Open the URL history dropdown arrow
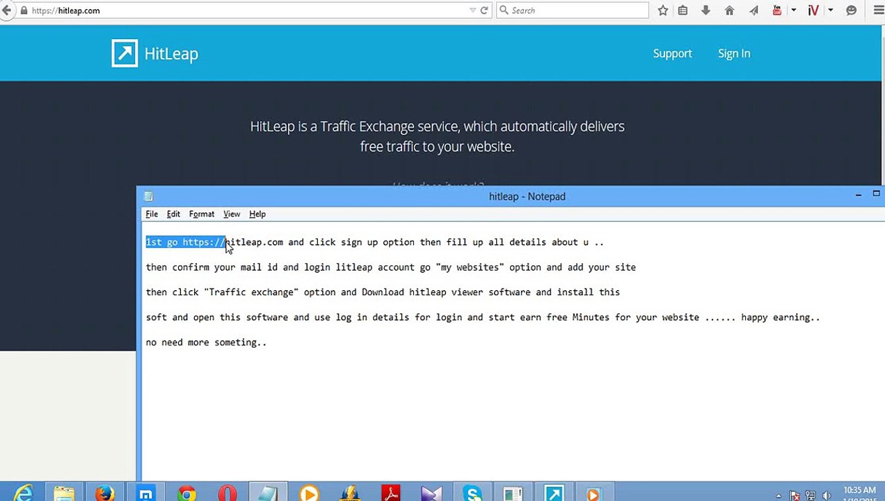885x501 pixels. click(473, 10)
